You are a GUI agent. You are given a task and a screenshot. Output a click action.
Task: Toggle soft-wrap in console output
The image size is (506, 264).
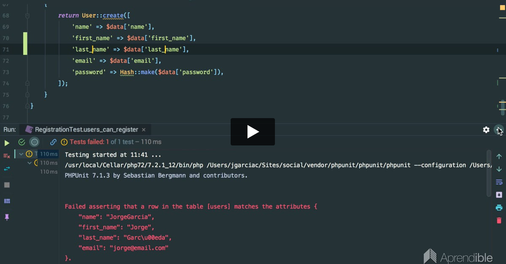pos(499,182)
